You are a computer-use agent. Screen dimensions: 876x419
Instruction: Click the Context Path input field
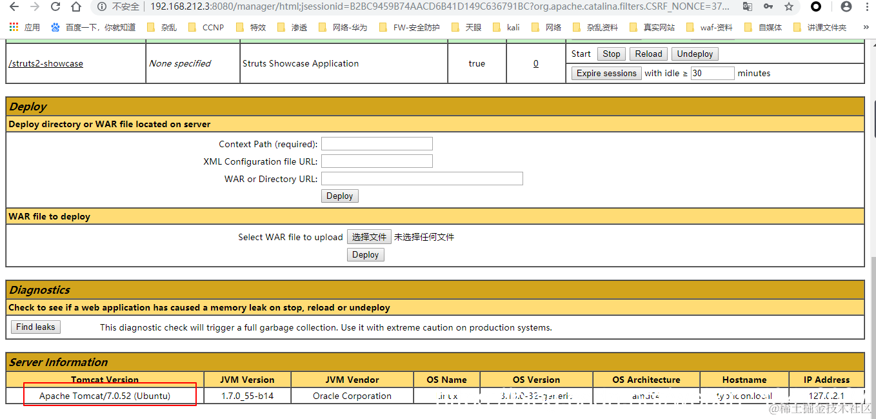coord(377,143)
